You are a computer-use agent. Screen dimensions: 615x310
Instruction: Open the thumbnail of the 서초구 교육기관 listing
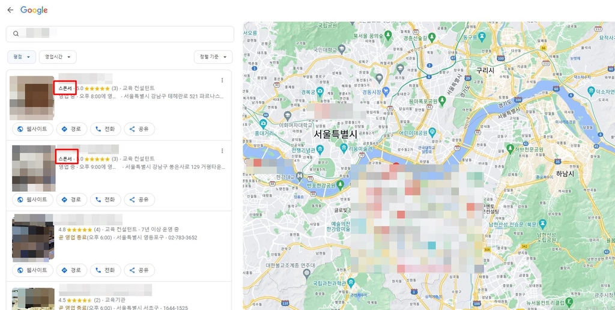pyautogui.click(x=34, y=299)
